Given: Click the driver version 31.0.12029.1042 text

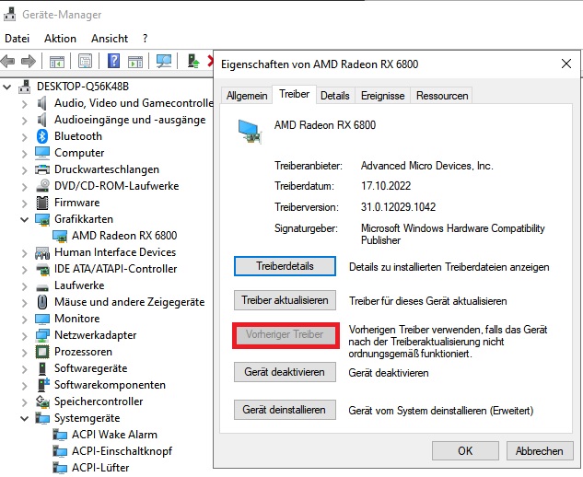Looking at the screenshot, I should click(x=398, y=207).
